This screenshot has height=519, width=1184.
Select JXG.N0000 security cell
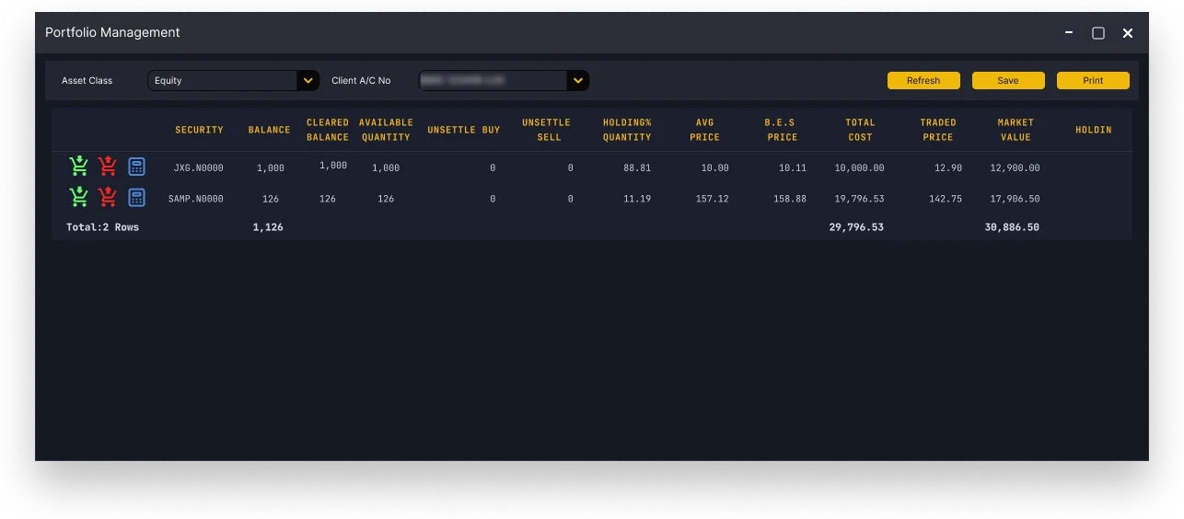click(x=199, y=168)
